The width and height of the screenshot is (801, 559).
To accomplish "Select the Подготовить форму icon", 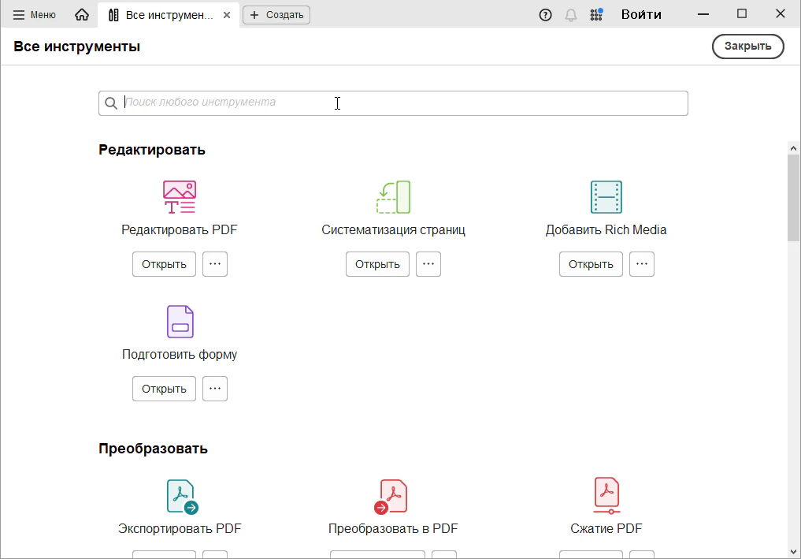I will (180, 322).
